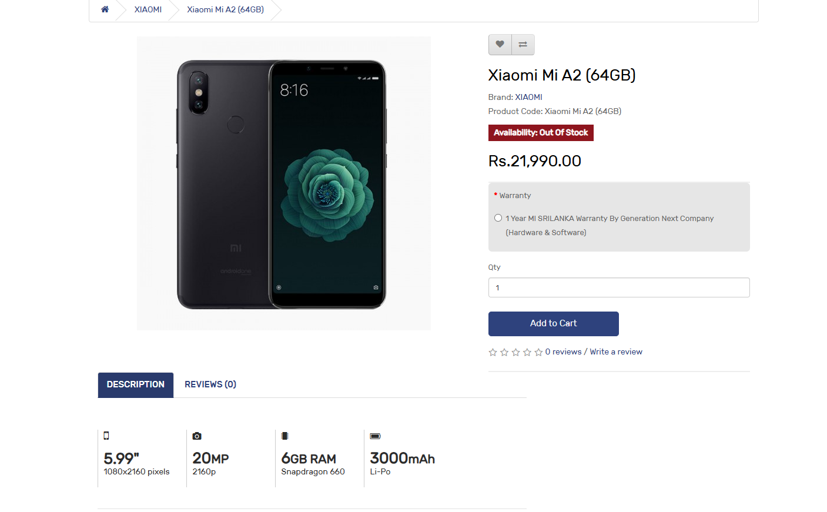This screenshot has height=512, width=827.
Task: Open the XIAOMI brand link
Action: pyautogui.click(x=529, y=97)
